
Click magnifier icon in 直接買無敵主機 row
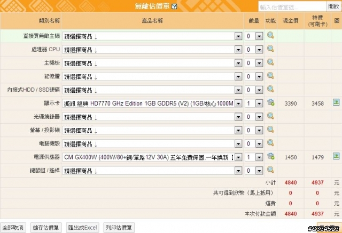click(270, 36)
